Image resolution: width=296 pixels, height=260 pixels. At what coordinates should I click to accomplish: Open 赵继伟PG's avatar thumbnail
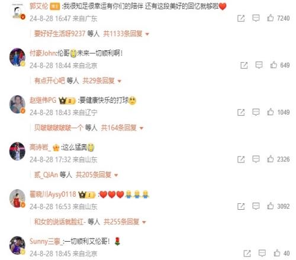pyautogui.click(x=17, y=105)
